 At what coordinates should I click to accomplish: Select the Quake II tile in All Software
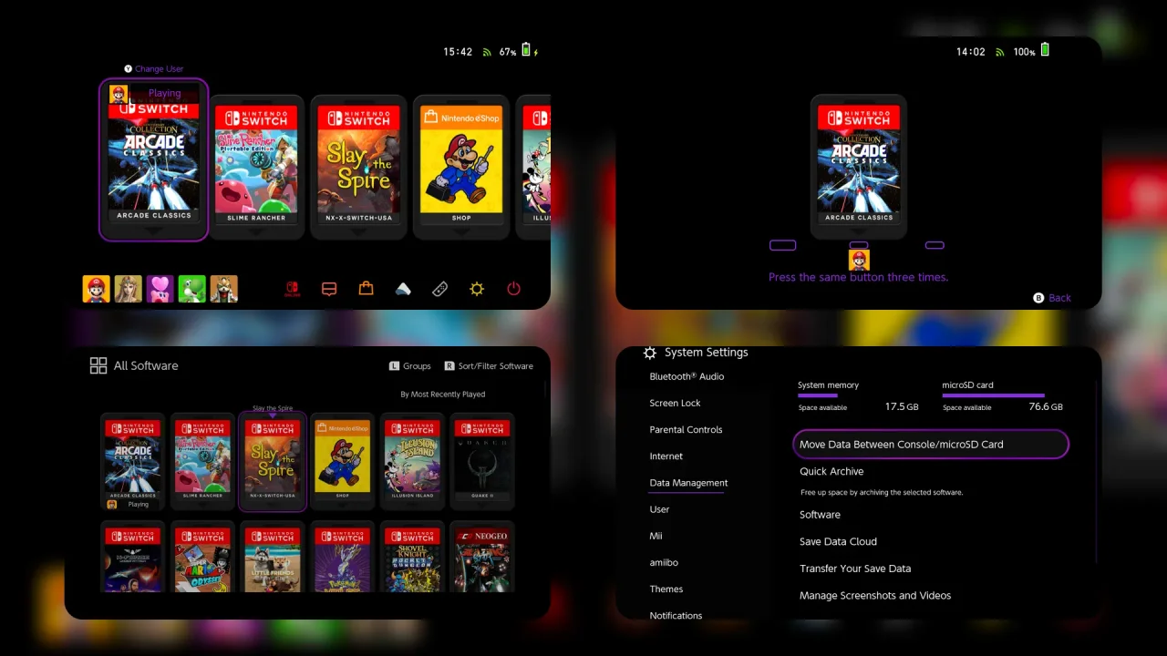point(482,461)
